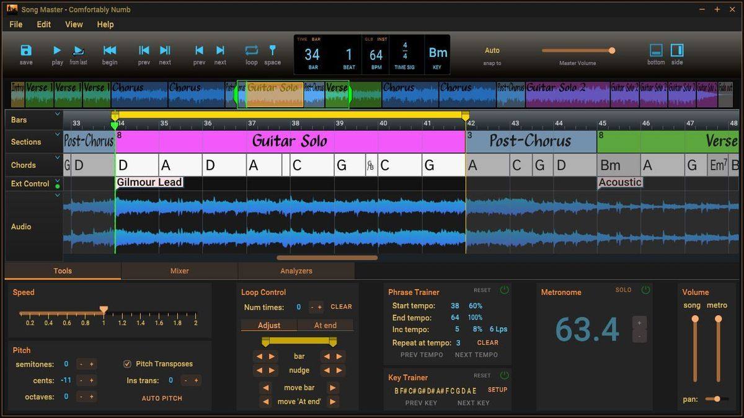744x418 pixels.
Task: Toggle SOLO on the Metronome
Action: coord(623,289)
